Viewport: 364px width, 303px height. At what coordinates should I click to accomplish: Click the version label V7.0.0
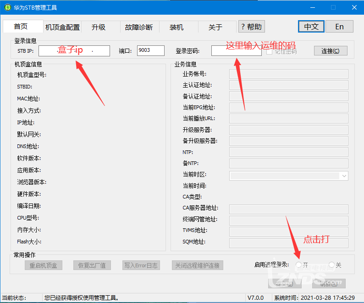255,297
